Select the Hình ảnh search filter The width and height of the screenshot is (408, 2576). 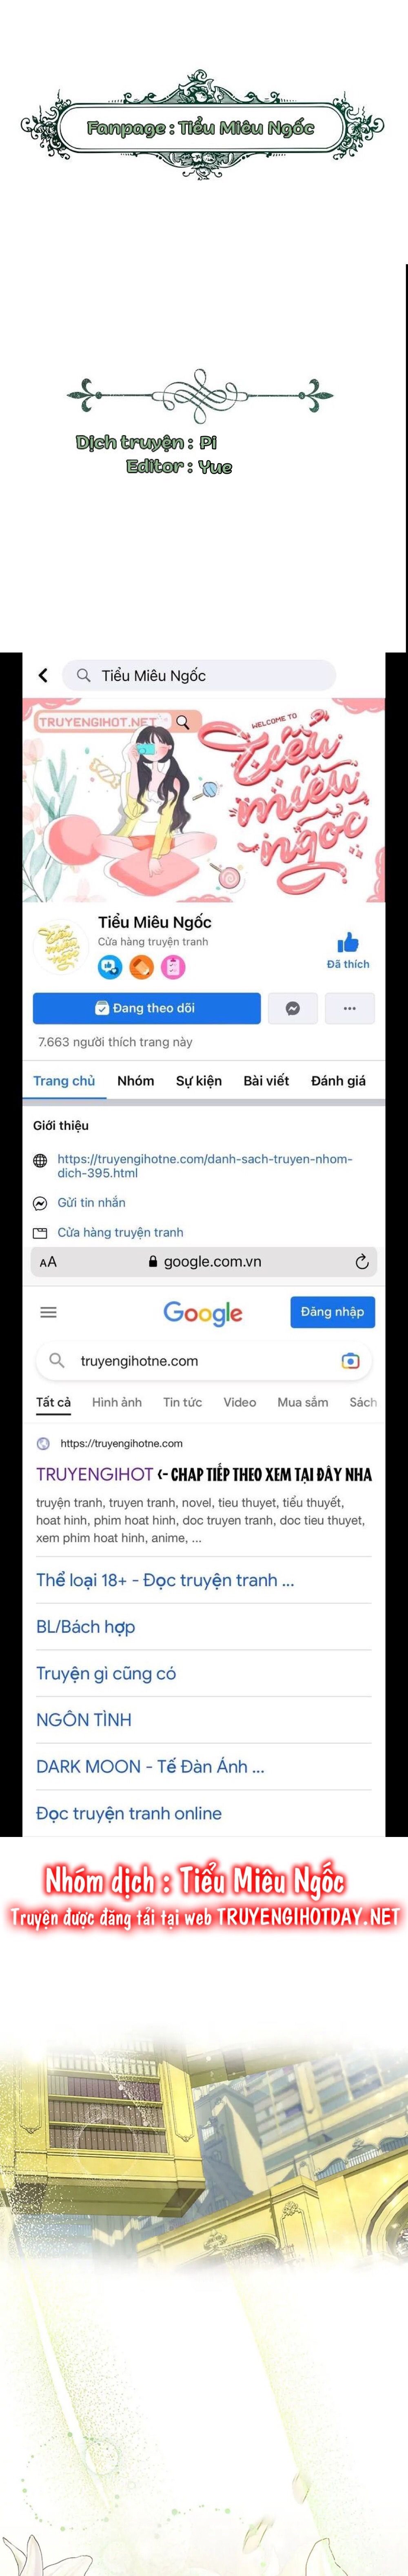click(117, 1403)
